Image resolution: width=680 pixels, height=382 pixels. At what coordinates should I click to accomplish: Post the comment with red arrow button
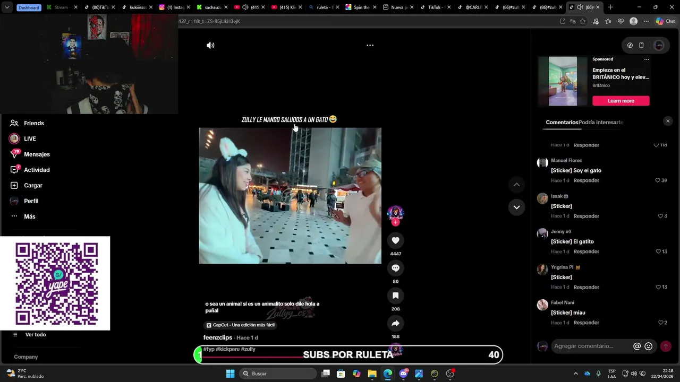[x=666, y=346]
